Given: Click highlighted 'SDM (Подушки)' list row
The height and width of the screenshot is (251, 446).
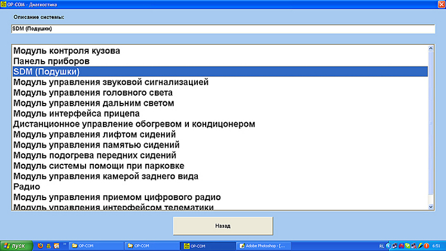Looking at the screenshot, I should pos(220,72).
